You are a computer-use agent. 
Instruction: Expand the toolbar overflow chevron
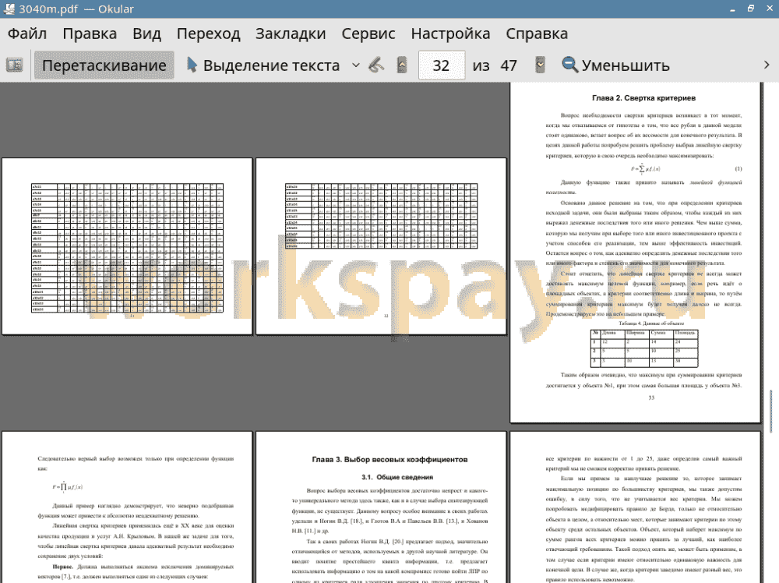(x=767, y=65)
